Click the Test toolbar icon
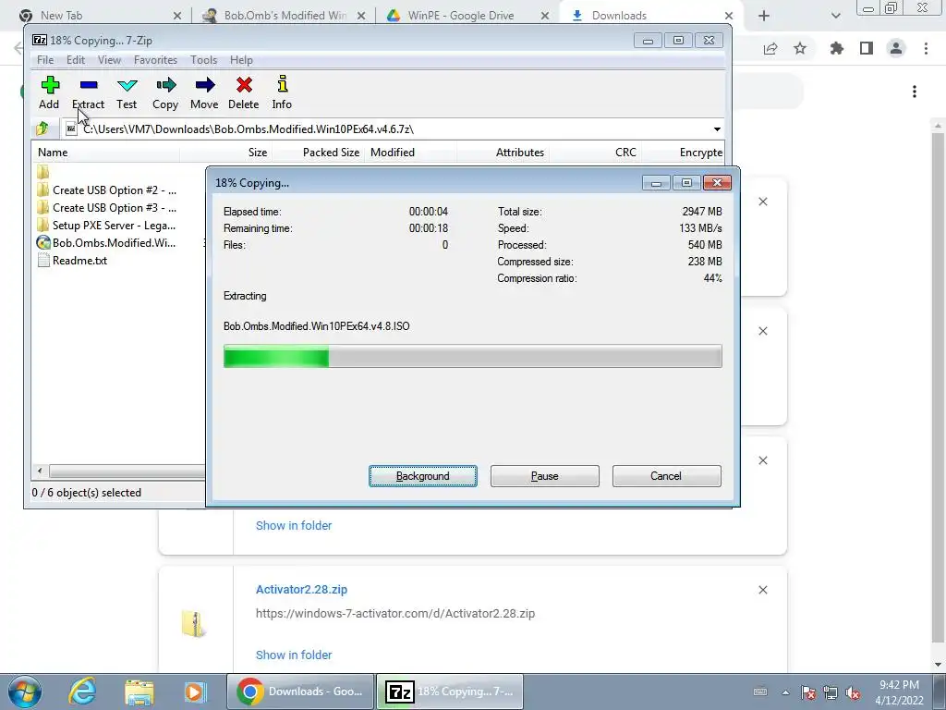This screenshot has width=946, height=710. click(x=127, y=93)
